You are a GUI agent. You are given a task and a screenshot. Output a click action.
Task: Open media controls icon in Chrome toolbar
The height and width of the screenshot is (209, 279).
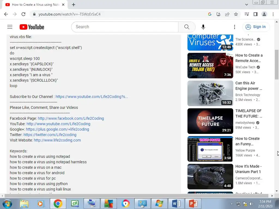[247, 14]
